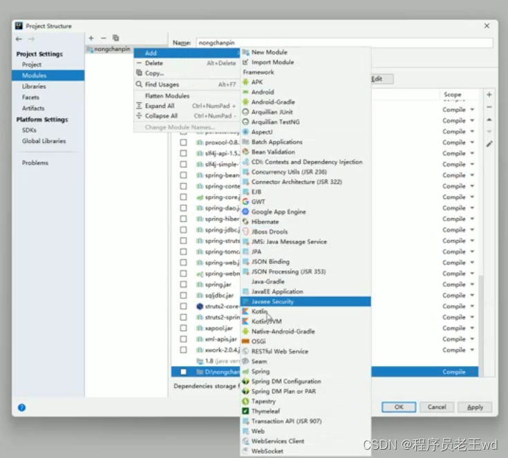Choose AspectJ framework
508x458 pixels.
click(305, 132)
